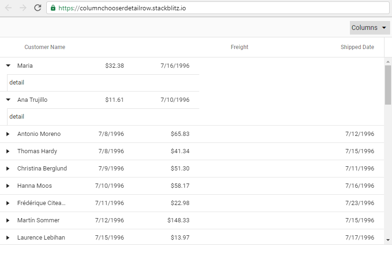Expand the Thomas Hardy row
This screenshot has width=392, height=262.
(x=8, y=151)
